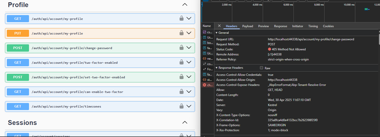
Task: Close the request details pane with X
Action: pos(219,26)
